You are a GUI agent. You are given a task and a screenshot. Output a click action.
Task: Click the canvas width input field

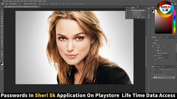pos(159,45)
